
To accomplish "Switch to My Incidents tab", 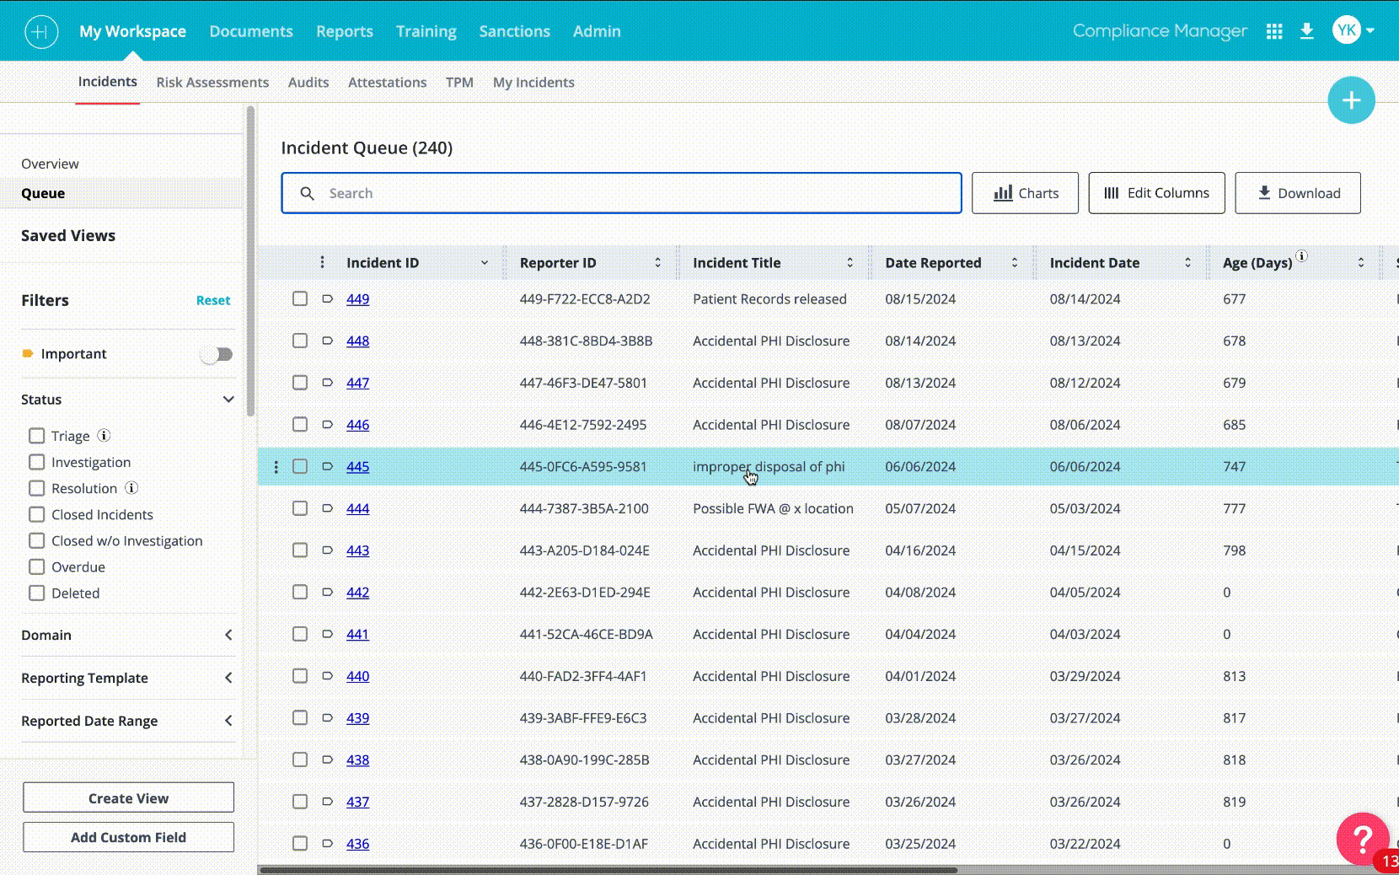I will click(533, 83).
